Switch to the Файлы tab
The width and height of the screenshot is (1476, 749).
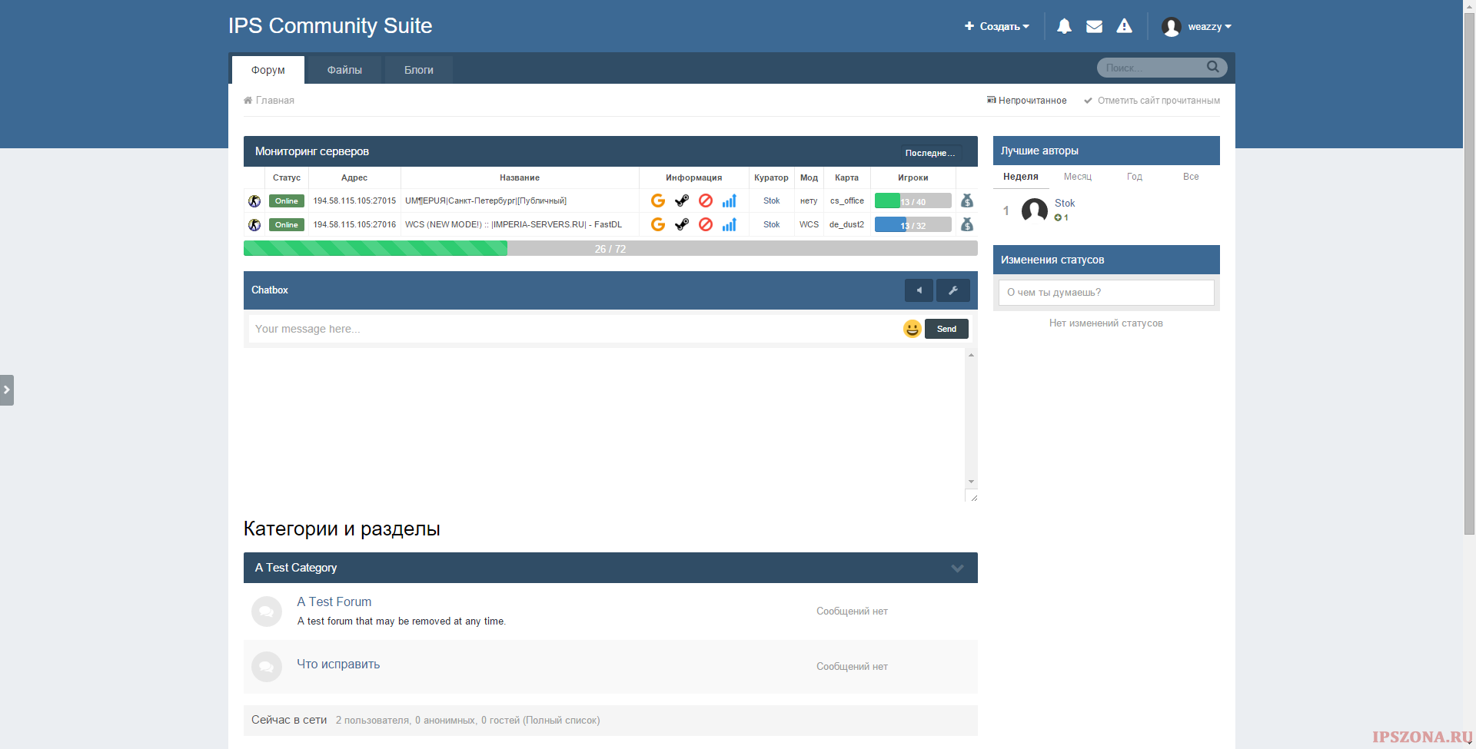pos(344,70)
